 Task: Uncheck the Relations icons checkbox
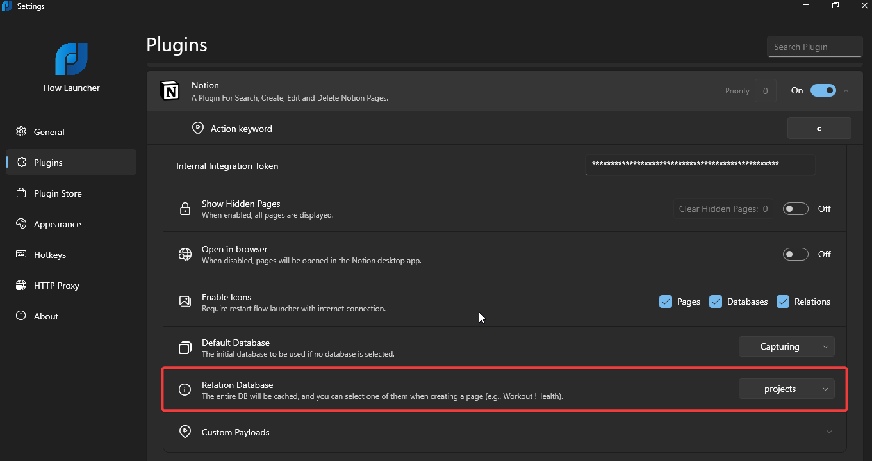coord(783,302)
